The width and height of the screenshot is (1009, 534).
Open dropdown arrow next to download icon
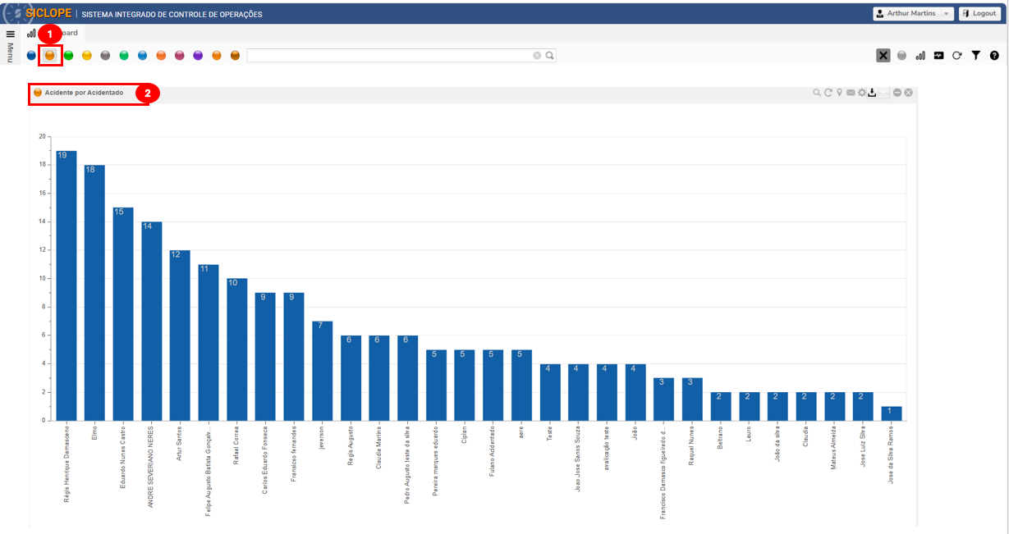tap(884, 93)
